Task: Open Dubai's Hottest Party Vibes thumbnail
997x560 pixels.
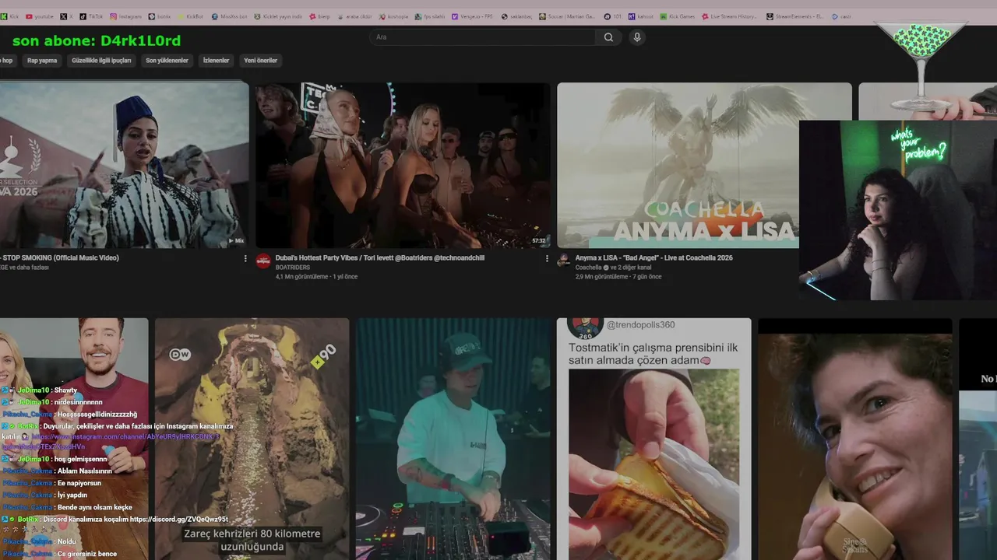Action: coord(403,165)
